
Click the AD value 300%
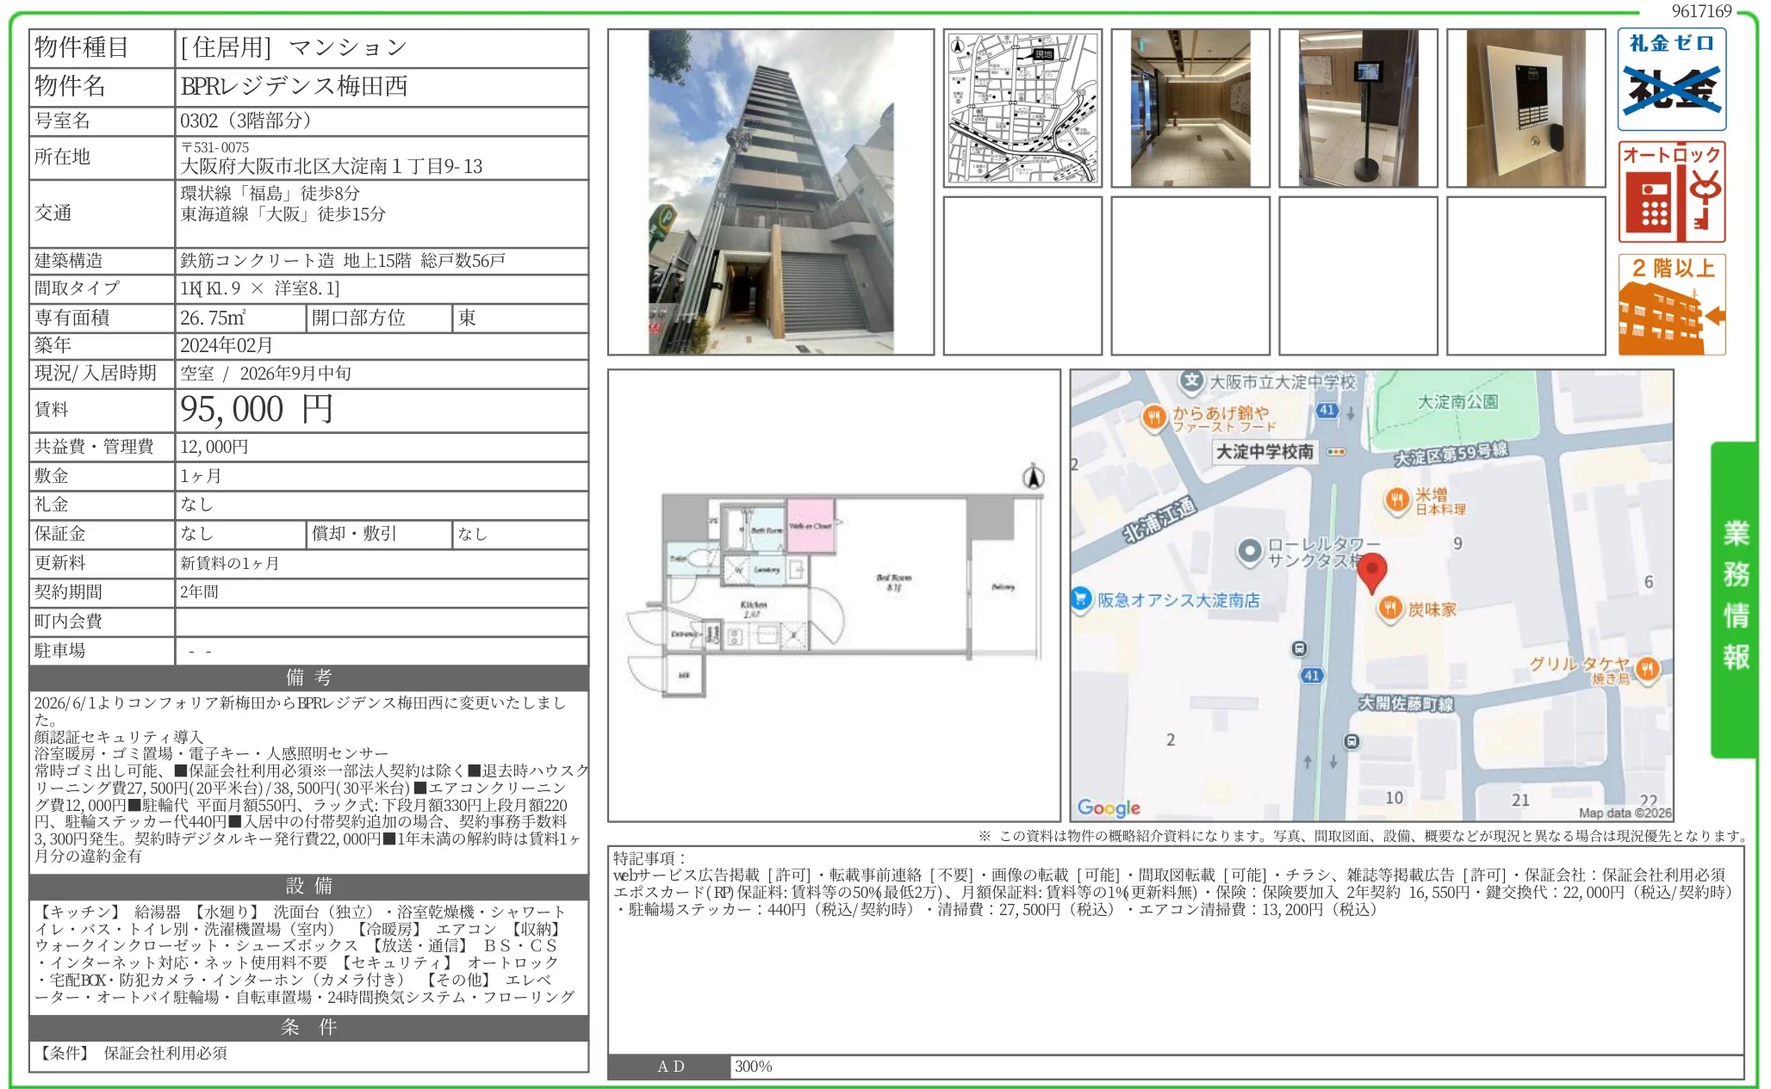754,1067
